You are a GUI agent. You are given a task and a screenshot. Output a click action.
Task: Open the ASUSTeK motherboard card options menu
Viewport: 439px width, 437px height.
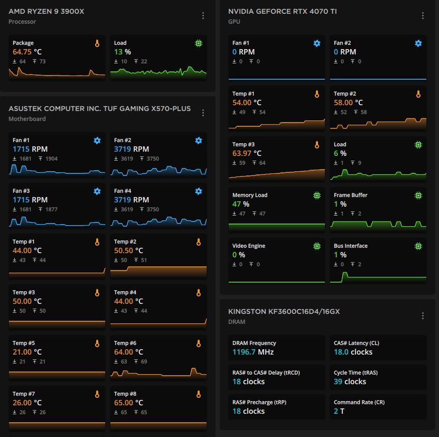point(203,113)
